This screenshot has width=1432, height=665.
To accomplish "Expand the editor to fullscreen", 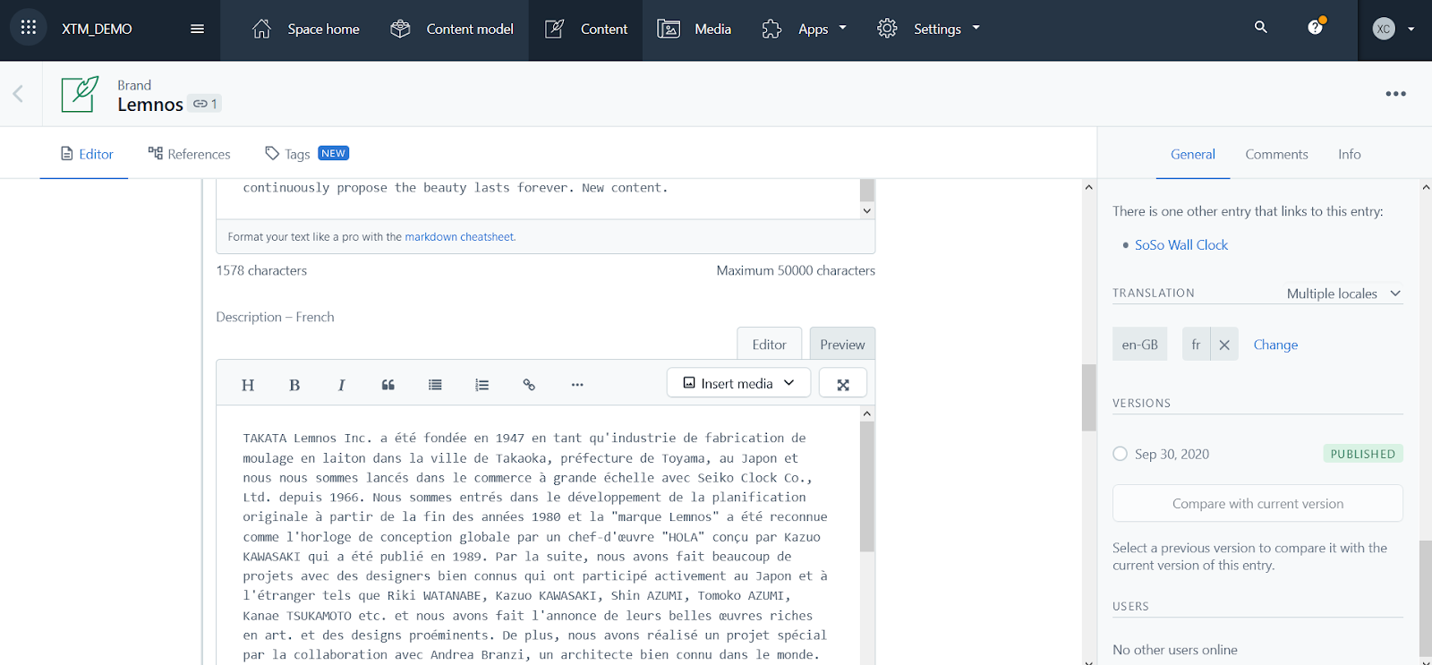I will [x=842, y=384].
